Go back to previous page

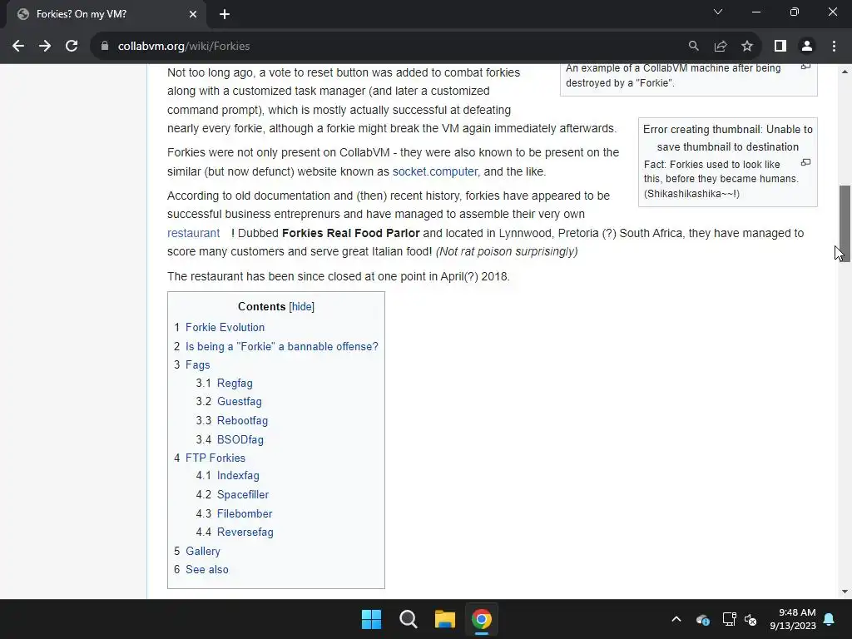point(18,47)
